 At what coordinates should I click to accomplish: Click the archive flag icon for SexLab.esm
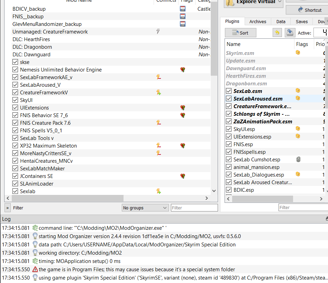click(x=298, y=91)
